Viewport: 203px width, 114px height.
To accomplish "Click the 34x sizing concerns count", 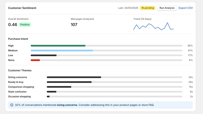I will click(x=191, y=77).
